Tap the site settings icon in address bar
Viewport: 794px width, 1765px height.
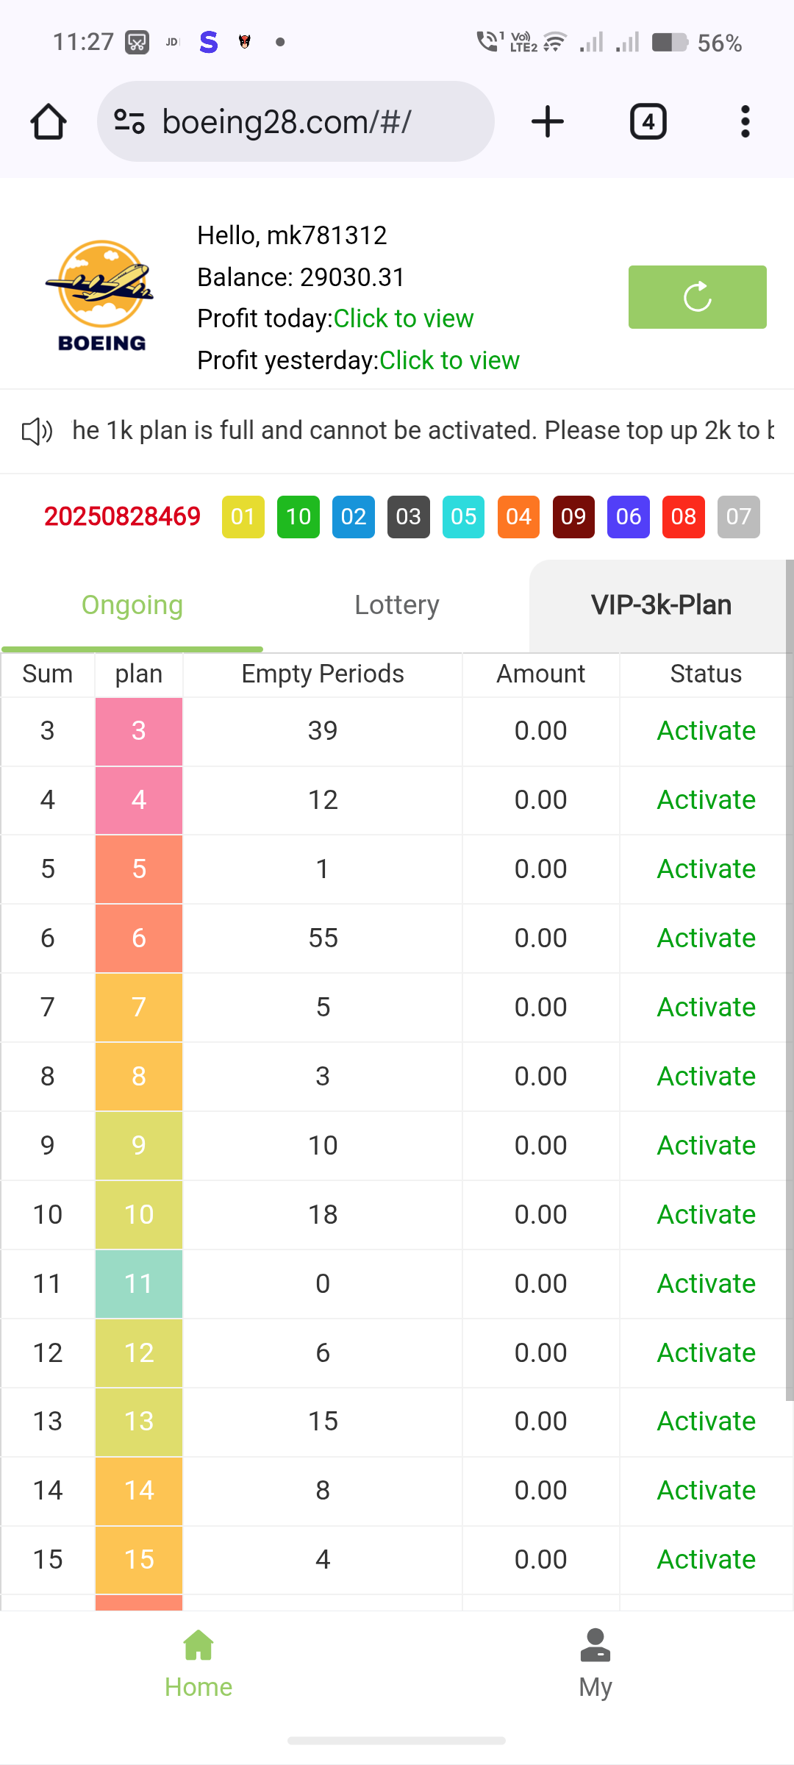(129, 121)
